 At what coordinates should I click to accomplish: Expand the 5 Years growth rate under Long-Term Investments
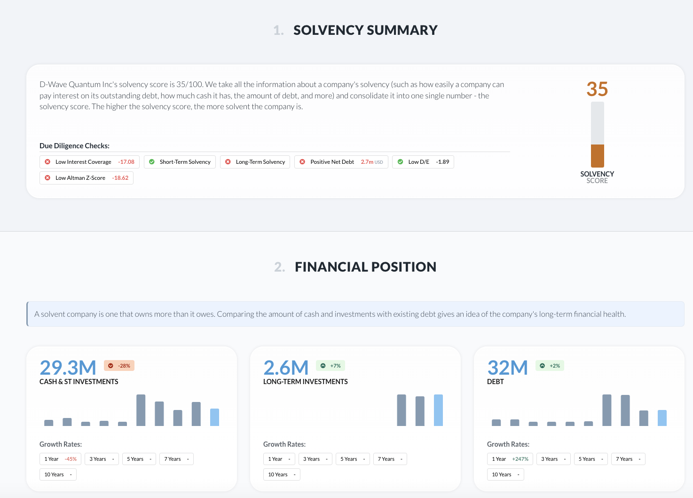click(352, 458)
